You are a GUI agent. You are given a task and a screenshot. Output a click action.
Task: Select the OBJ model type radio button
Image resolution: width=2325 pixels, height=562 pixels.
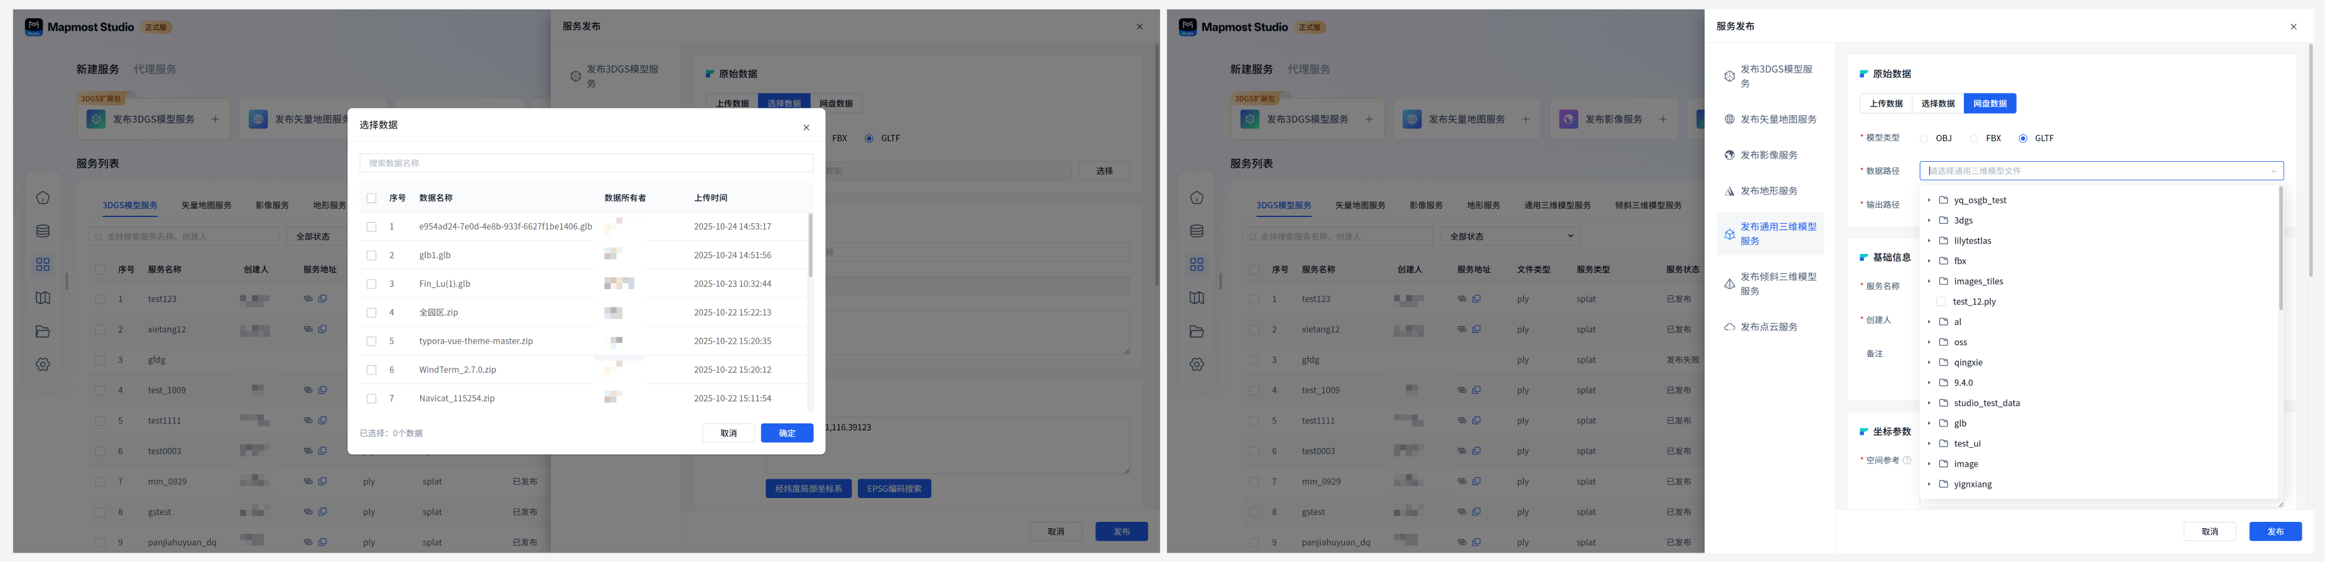coord(1923,139)
